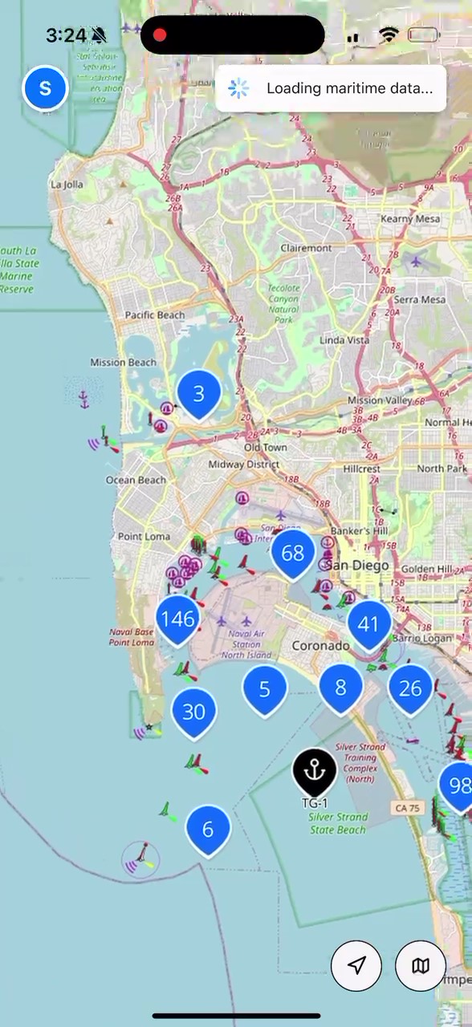Tap the Point Loma map label
Screen dimensions: 472x1027
pyautogui.click(x=144, y=537)
